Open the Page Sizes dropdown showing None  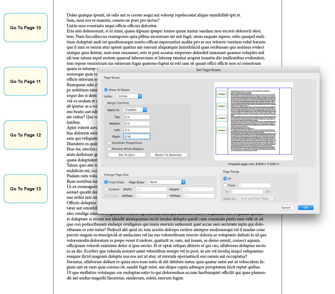click(167, 182)
